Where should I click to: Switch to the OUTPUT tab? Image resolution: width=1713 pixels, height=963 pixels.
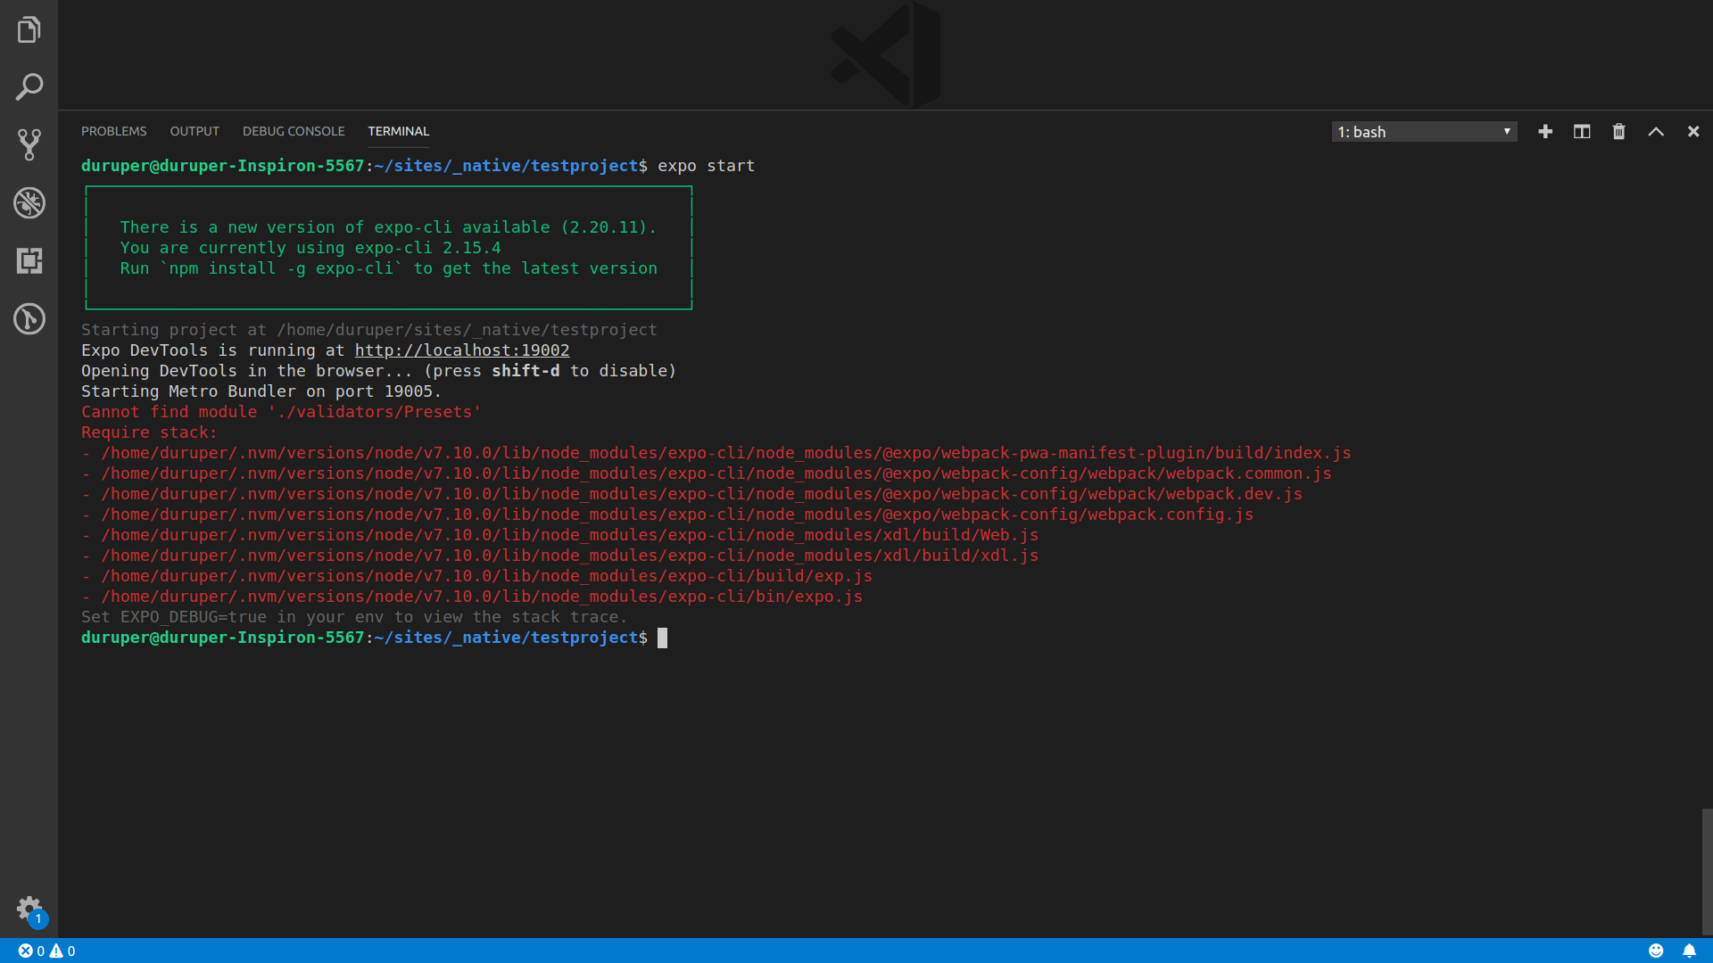(194, 131)
